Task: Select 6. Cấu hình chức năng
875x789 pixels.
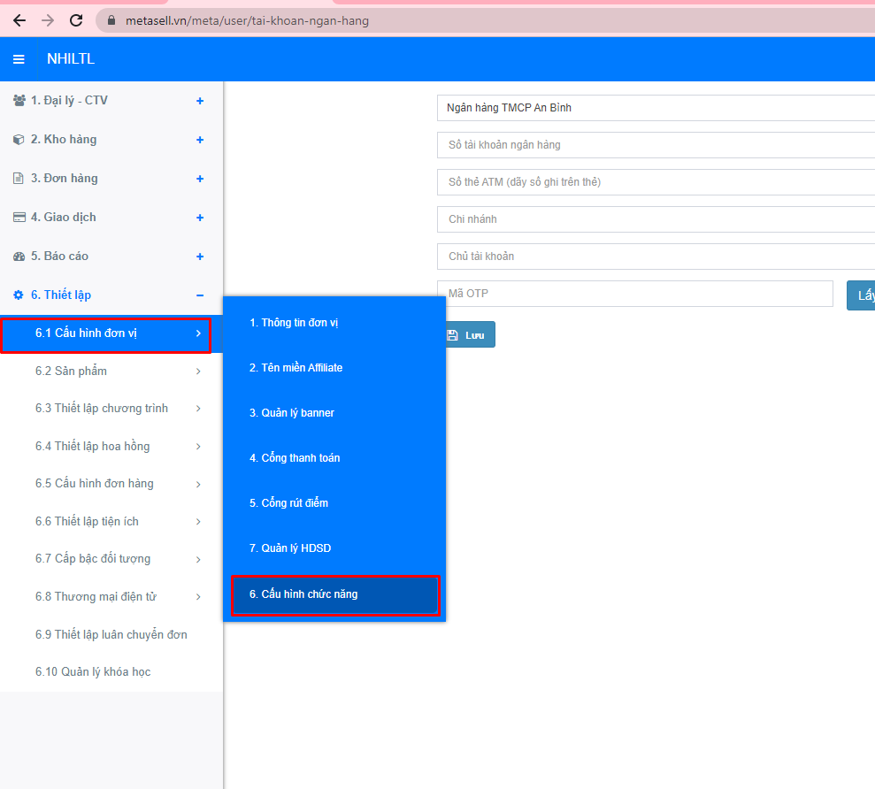Action: point(334,594)
